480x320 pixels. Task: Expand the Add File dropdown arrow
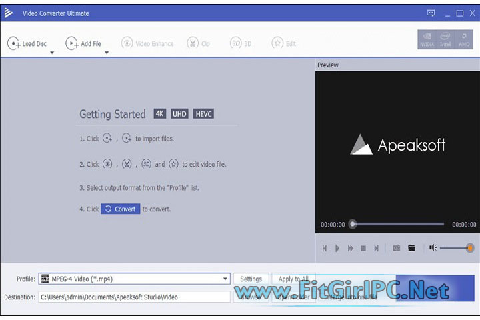pos(106,53)
